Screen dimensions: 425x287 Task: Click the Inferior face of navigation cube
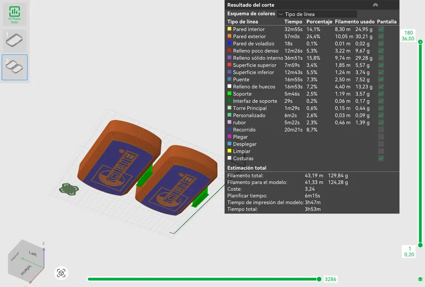tap(26, 270)
